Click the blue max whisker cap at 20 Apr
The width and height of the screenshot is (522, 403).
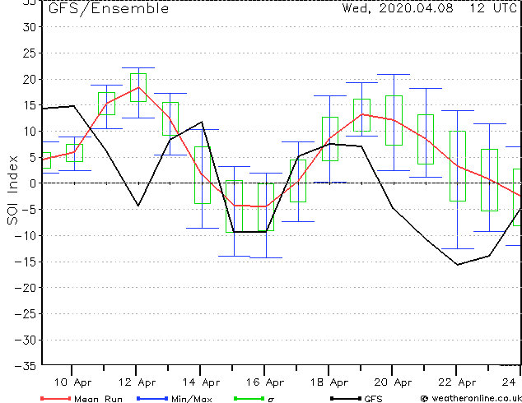pos(394,75)
